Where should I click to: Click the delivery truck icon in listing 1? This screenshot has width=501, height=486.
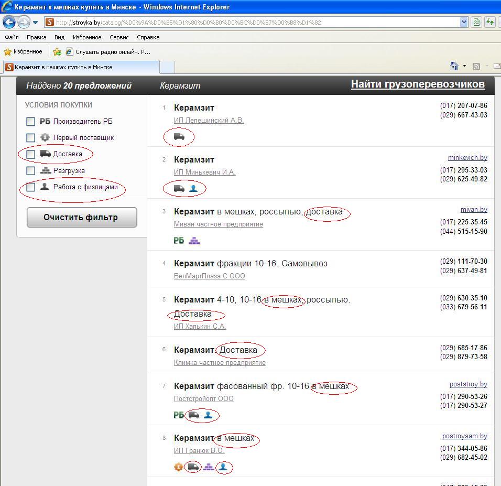[x=179, y=137]
